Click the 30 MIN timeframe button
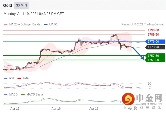 click(x=21, y=5)
